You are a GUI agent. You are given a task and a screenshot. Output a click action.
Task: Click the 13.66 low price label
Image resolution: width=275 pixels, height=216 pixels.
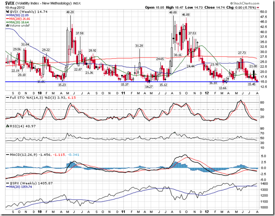point(222,88)
